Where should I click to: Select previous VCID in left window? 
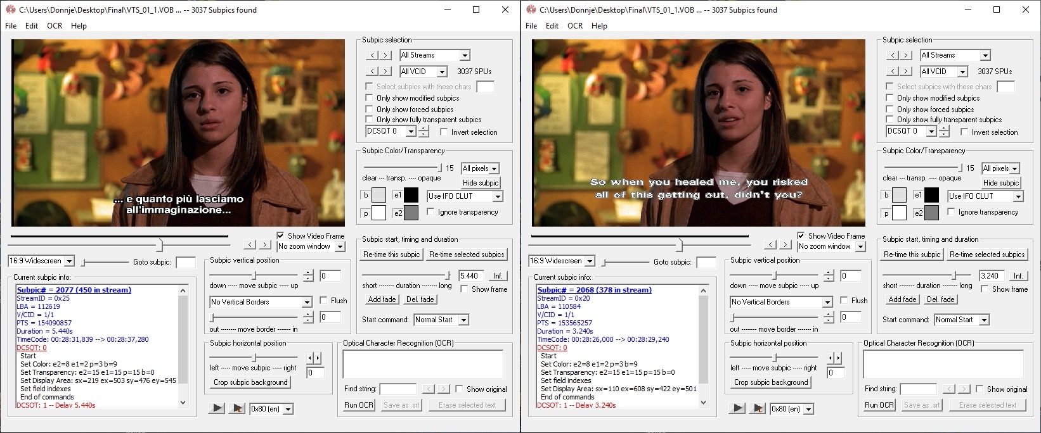coord(373,71)
